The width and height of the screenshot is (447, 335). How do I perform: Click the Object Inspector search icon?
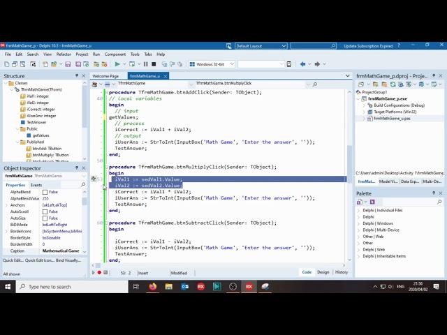pyautogui.click(x=83, y=184)
